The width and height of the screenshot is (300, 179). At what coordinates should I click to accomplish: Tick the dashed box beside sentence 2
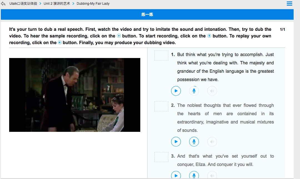point(161,106)
